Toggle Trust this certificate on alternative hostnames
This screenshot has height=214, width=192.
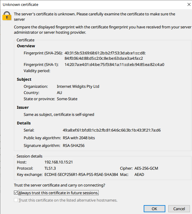pyautogui.click(x=16, y=200)
